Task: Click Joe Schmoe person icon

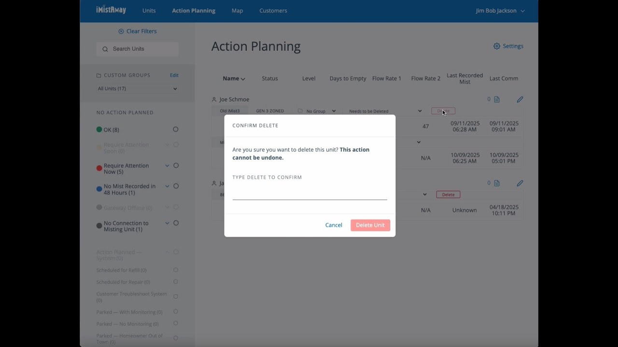Action: (214, 99)
